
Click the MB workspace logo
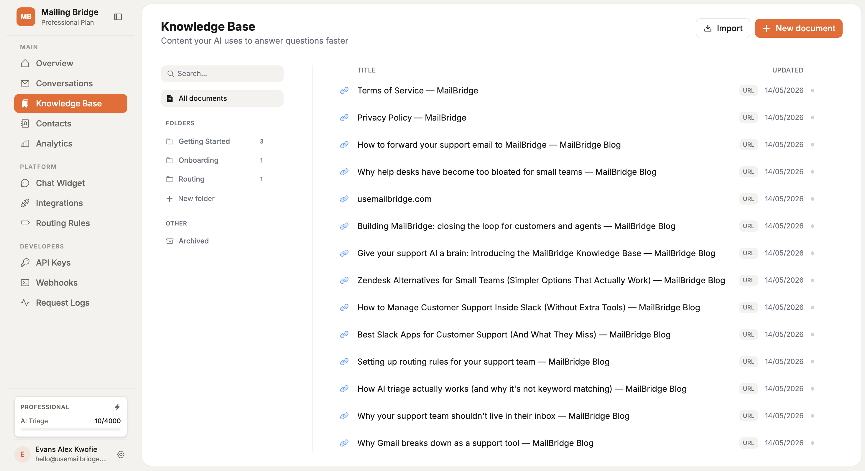(x=26, y=17)
